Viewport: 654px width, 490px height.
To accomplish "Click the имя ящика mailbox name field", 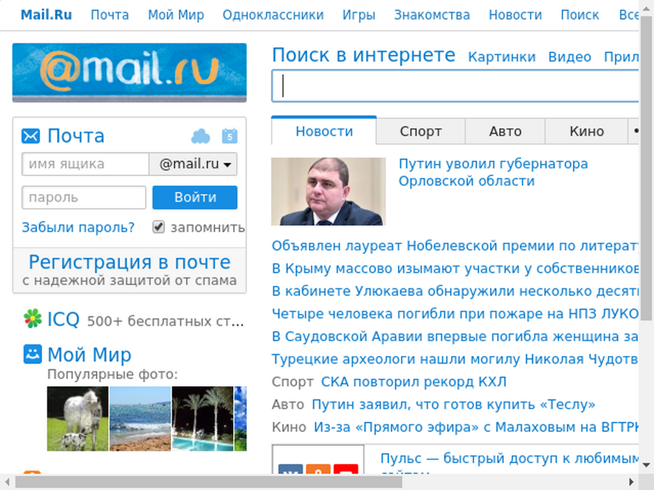I will pos(86,164).
